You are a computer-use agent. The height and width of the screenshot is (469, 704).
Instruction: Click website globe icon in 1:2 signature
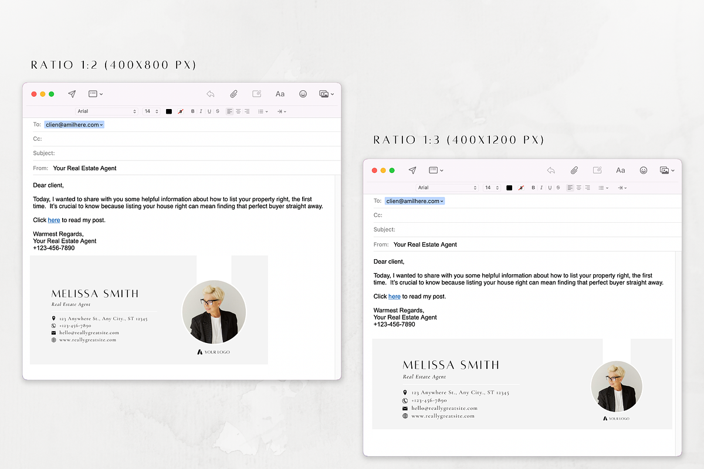(x=53, y=340)
